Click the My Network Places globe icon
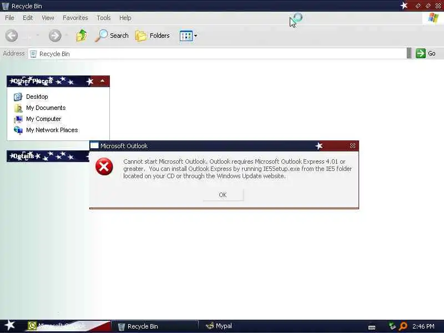444x333 pixels. (x=18, y=130)
